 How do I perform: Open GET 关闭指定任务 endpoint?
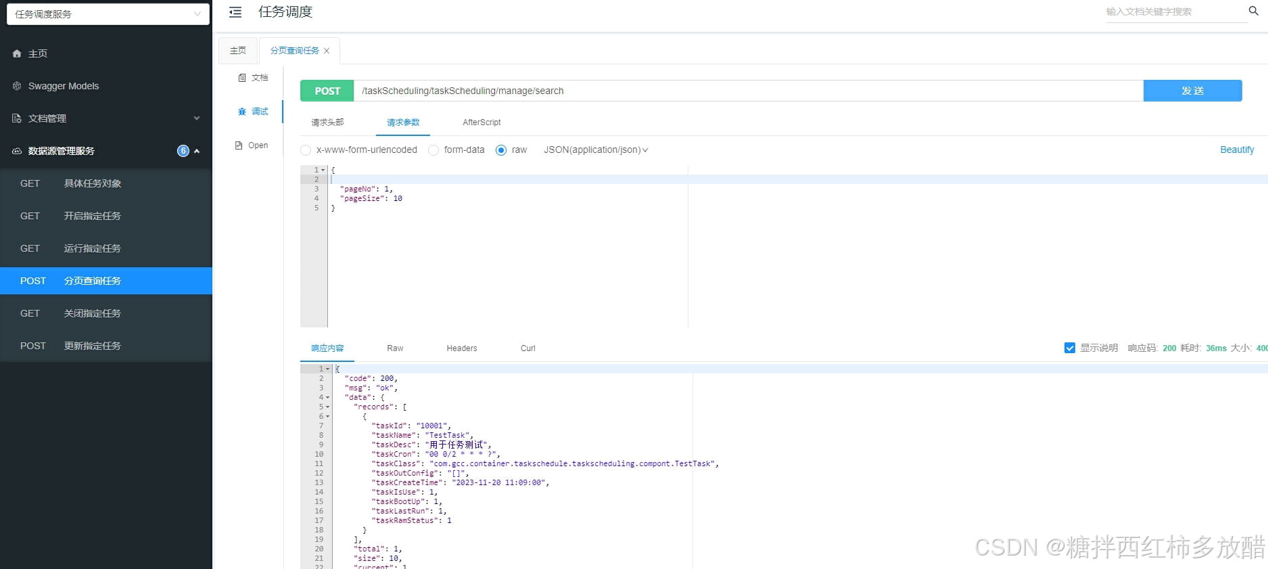(x=106, y=313)
